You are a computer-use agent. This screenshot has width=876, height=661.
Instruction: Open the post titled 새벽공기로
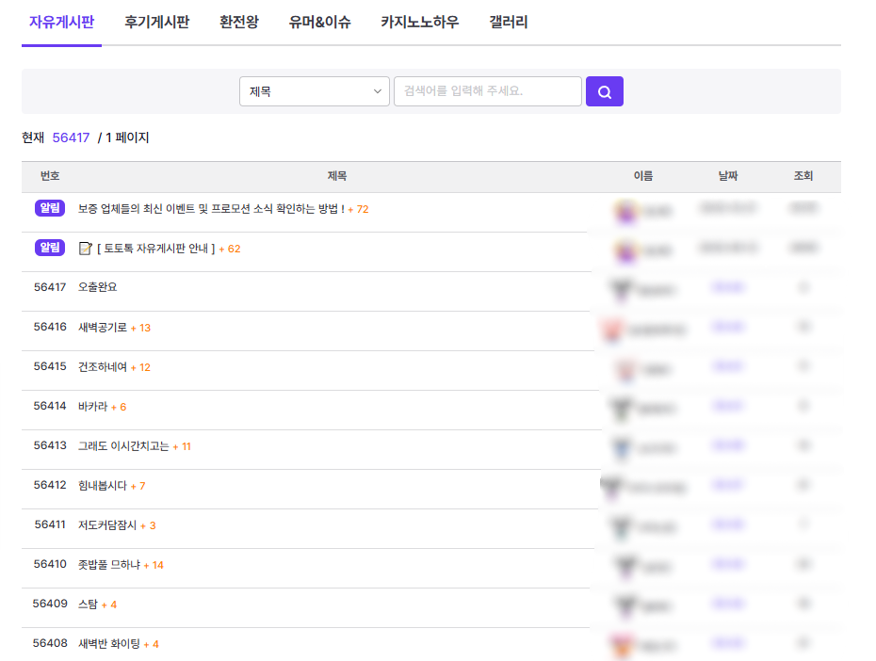pos(102,328)
